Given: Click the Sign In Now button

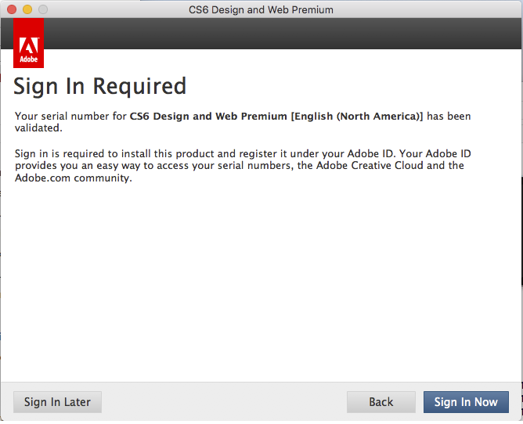Looking at the screenshot, I should coord(466,402).
